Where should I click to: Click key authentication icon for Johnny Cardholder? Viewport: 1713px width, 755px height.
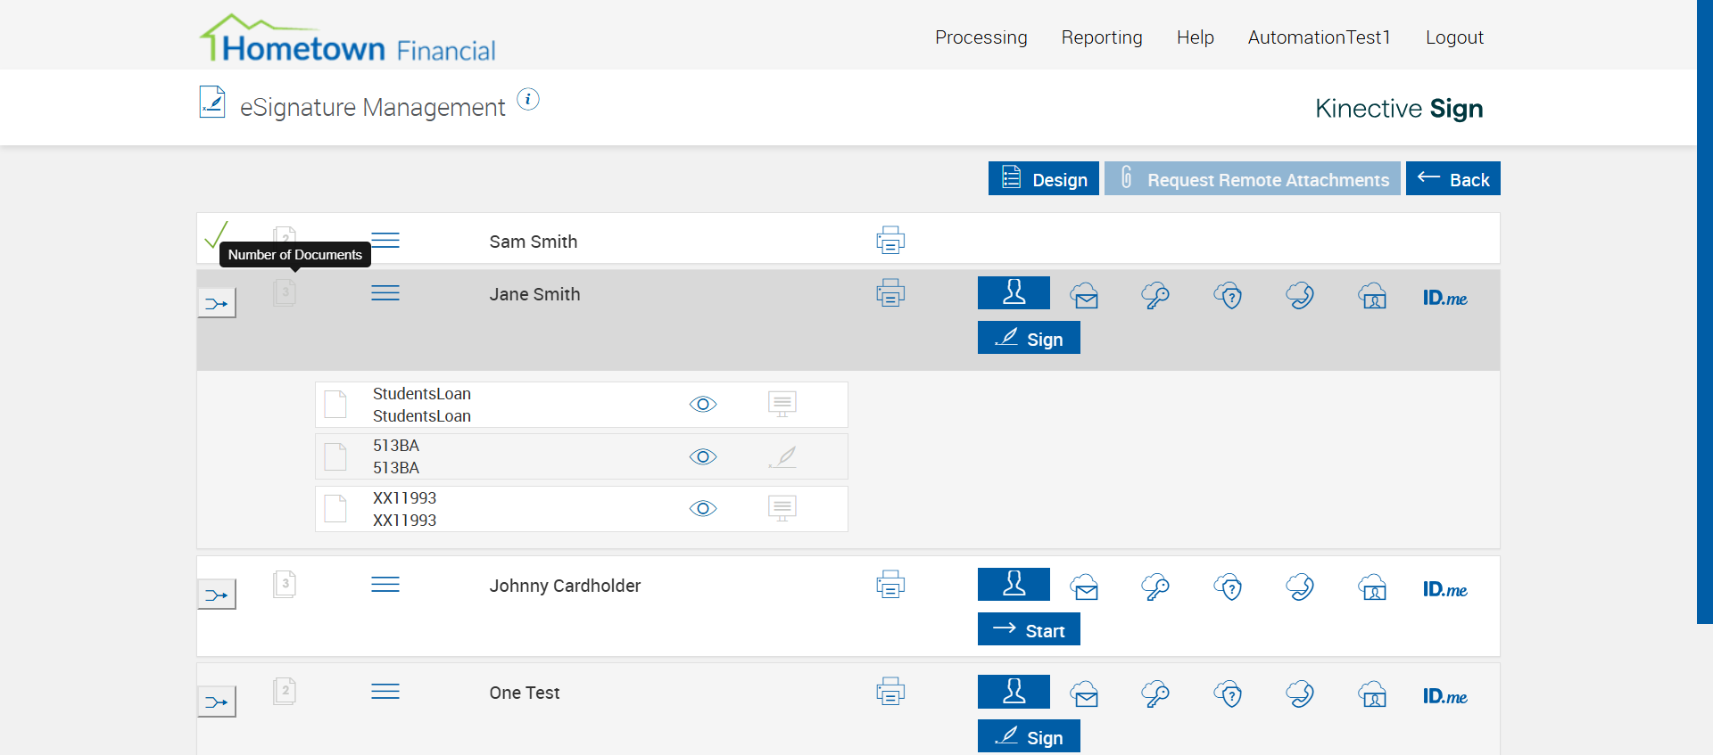[x=1155, y=587]
